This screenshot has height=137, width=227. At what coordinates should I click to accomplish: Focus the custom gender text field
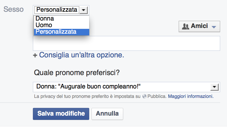(x=126, y=43)
